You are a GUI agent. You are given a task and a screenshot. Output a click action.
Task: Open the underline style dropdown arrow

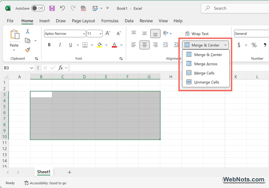click(x=78, y=45)
